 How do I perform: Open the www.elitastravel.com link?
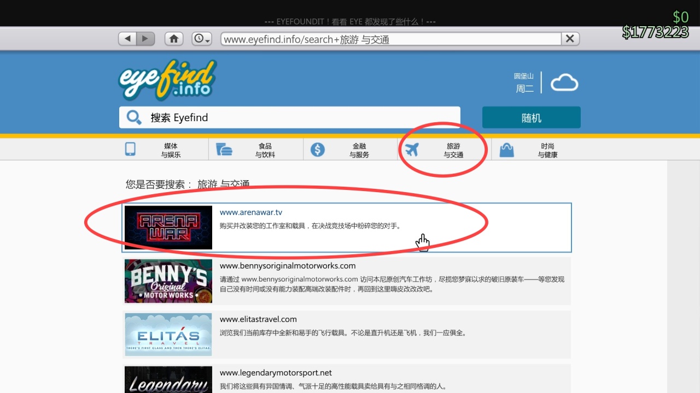[x=258, y=319]
